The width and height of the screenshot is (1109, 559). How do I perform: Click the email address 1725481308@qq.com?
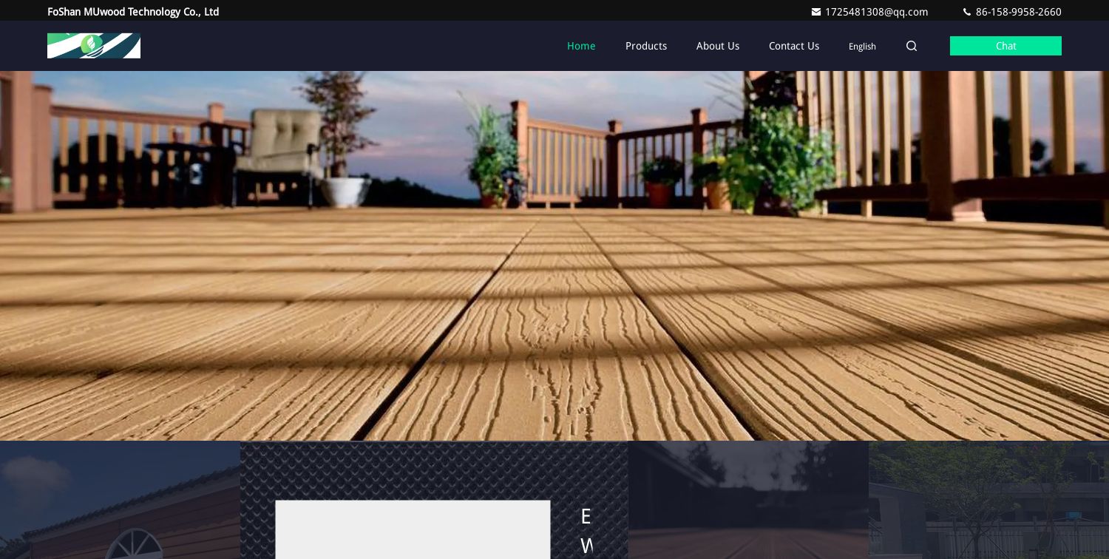click(876, 12)
